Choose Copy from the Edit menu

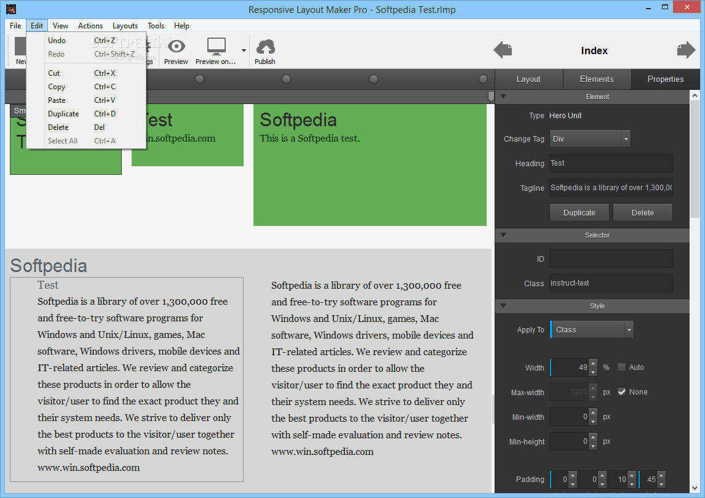pyautogui.click(x=86, y=86)
